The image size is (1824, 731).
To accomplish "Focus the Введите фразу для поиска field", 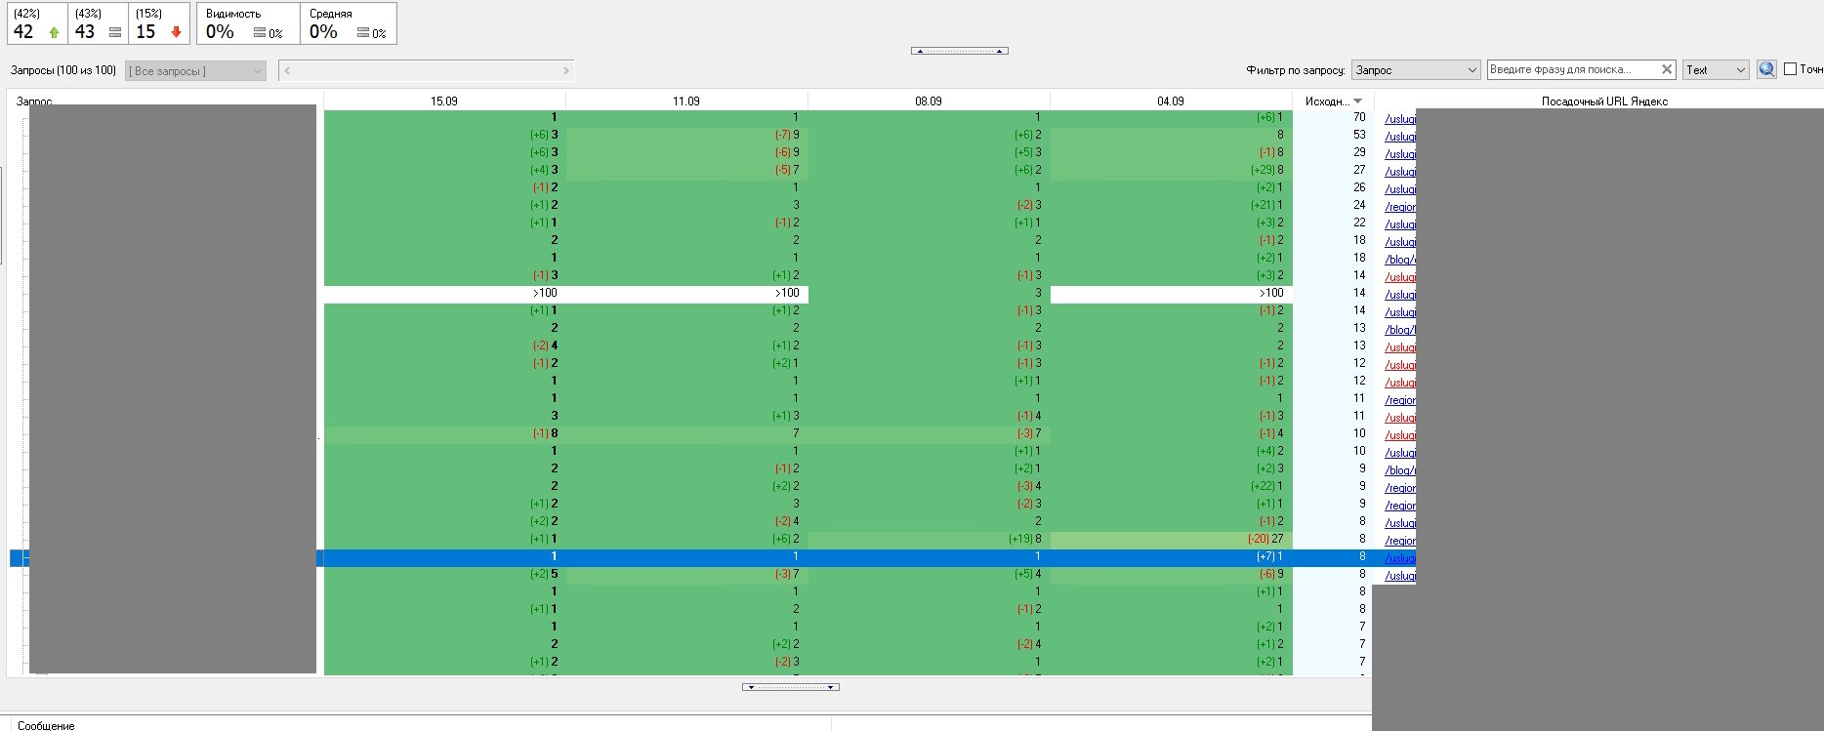I will [1572, 69].
